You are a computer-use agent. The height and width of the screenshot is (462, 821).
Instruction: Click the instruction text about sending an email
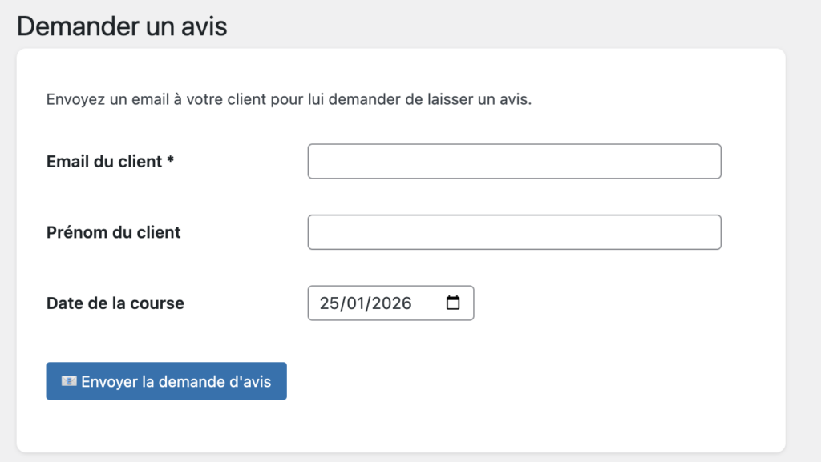(x=289, y=99)
